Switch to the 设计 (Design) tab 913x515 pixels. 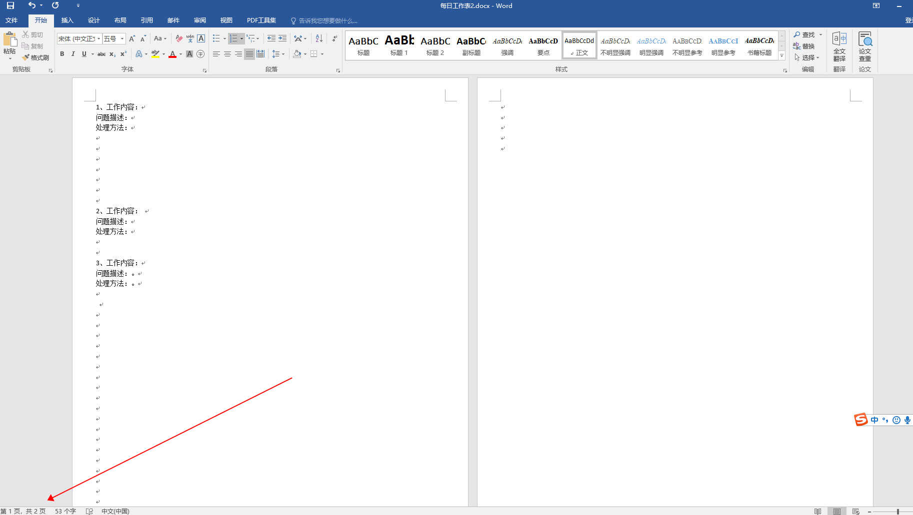pyautogui.click(x=94, y=20)
